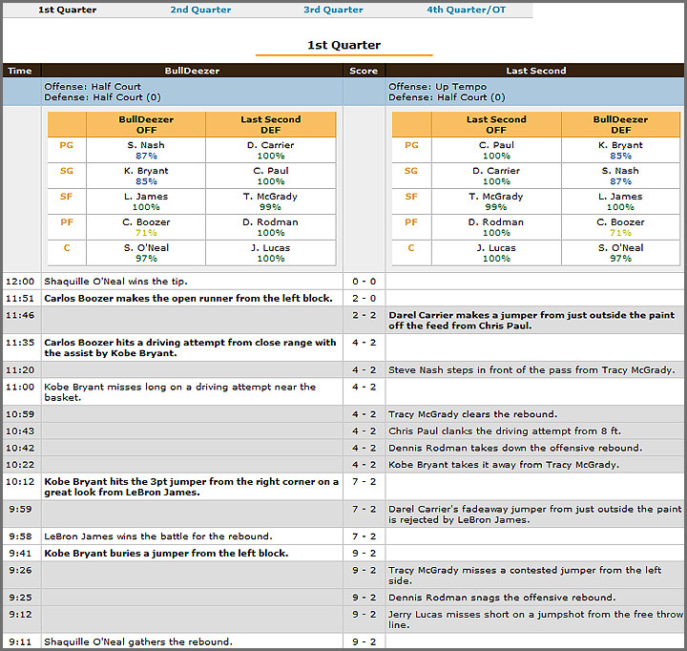Click the BullDeezer header in the dark bar
Viewport: 687px width, 651px height.
tap(192, 71)
